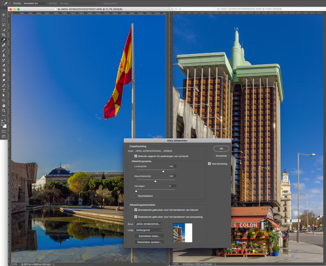The height and width of the screenshot is (266, 326).
Task: Toggle Quick Mask mode
Action: click(x=4, y=131)
